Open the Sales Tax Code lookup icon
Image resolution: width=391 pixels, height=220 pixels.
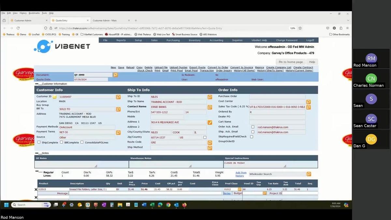point(308,107)
